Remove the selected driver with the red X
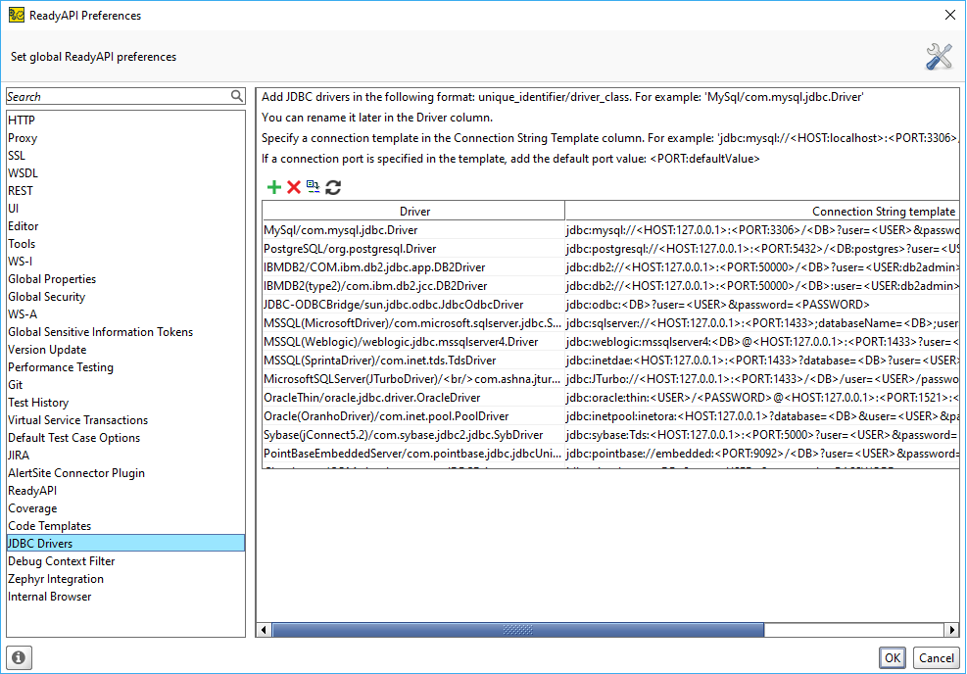This screenshot has width=967, height=674. [x=294, y=187]
